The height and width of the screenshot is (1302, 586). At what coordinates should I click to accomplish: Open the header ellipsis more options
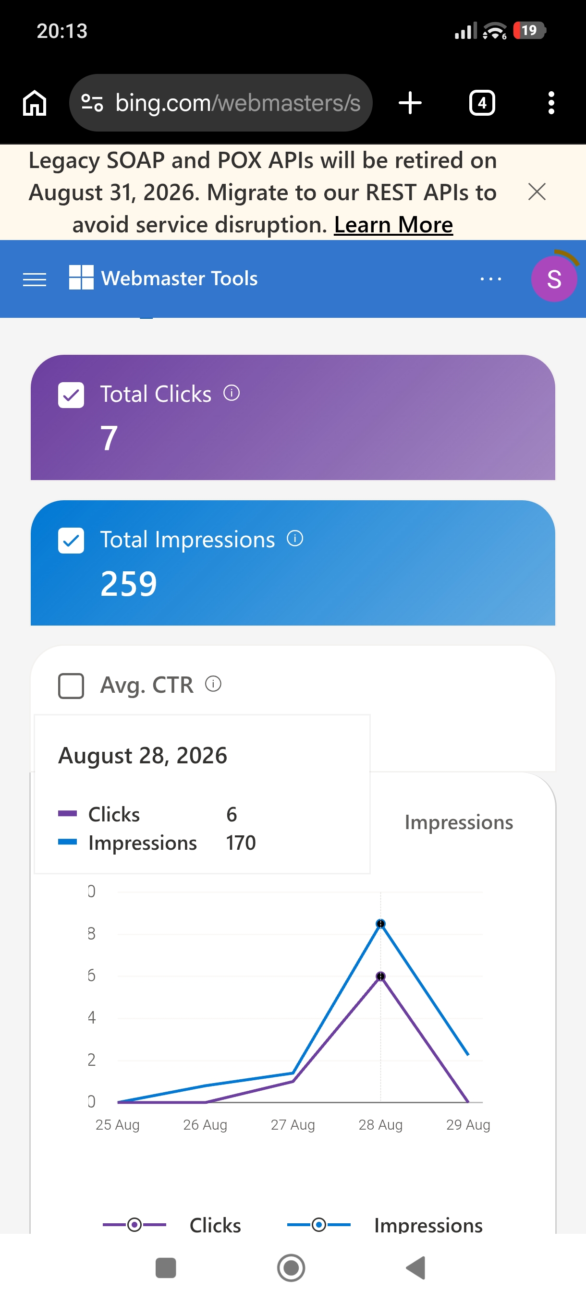(x=490, y=278)
